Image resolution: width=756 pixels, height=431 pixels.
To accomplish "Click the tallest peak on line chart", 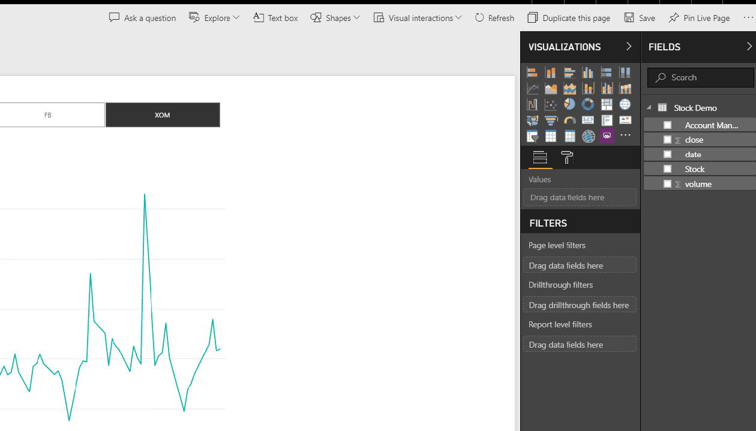I will pyautogui.click(x=145, y=194).
